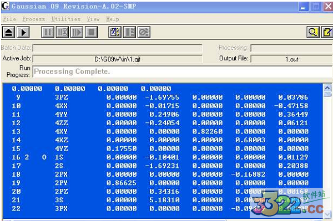
Task: Click the Batch Data field
Action: (x=118, y=48)
